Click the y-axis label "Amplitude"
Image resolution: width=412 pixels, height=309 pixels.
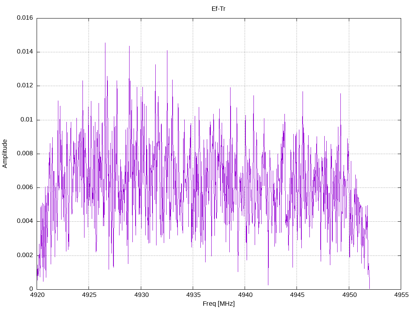tap(5, 154)
